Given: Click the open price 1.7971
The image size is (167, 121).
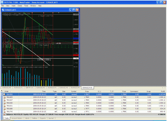Looking at the screenshot, I should [x=87, y=112].
